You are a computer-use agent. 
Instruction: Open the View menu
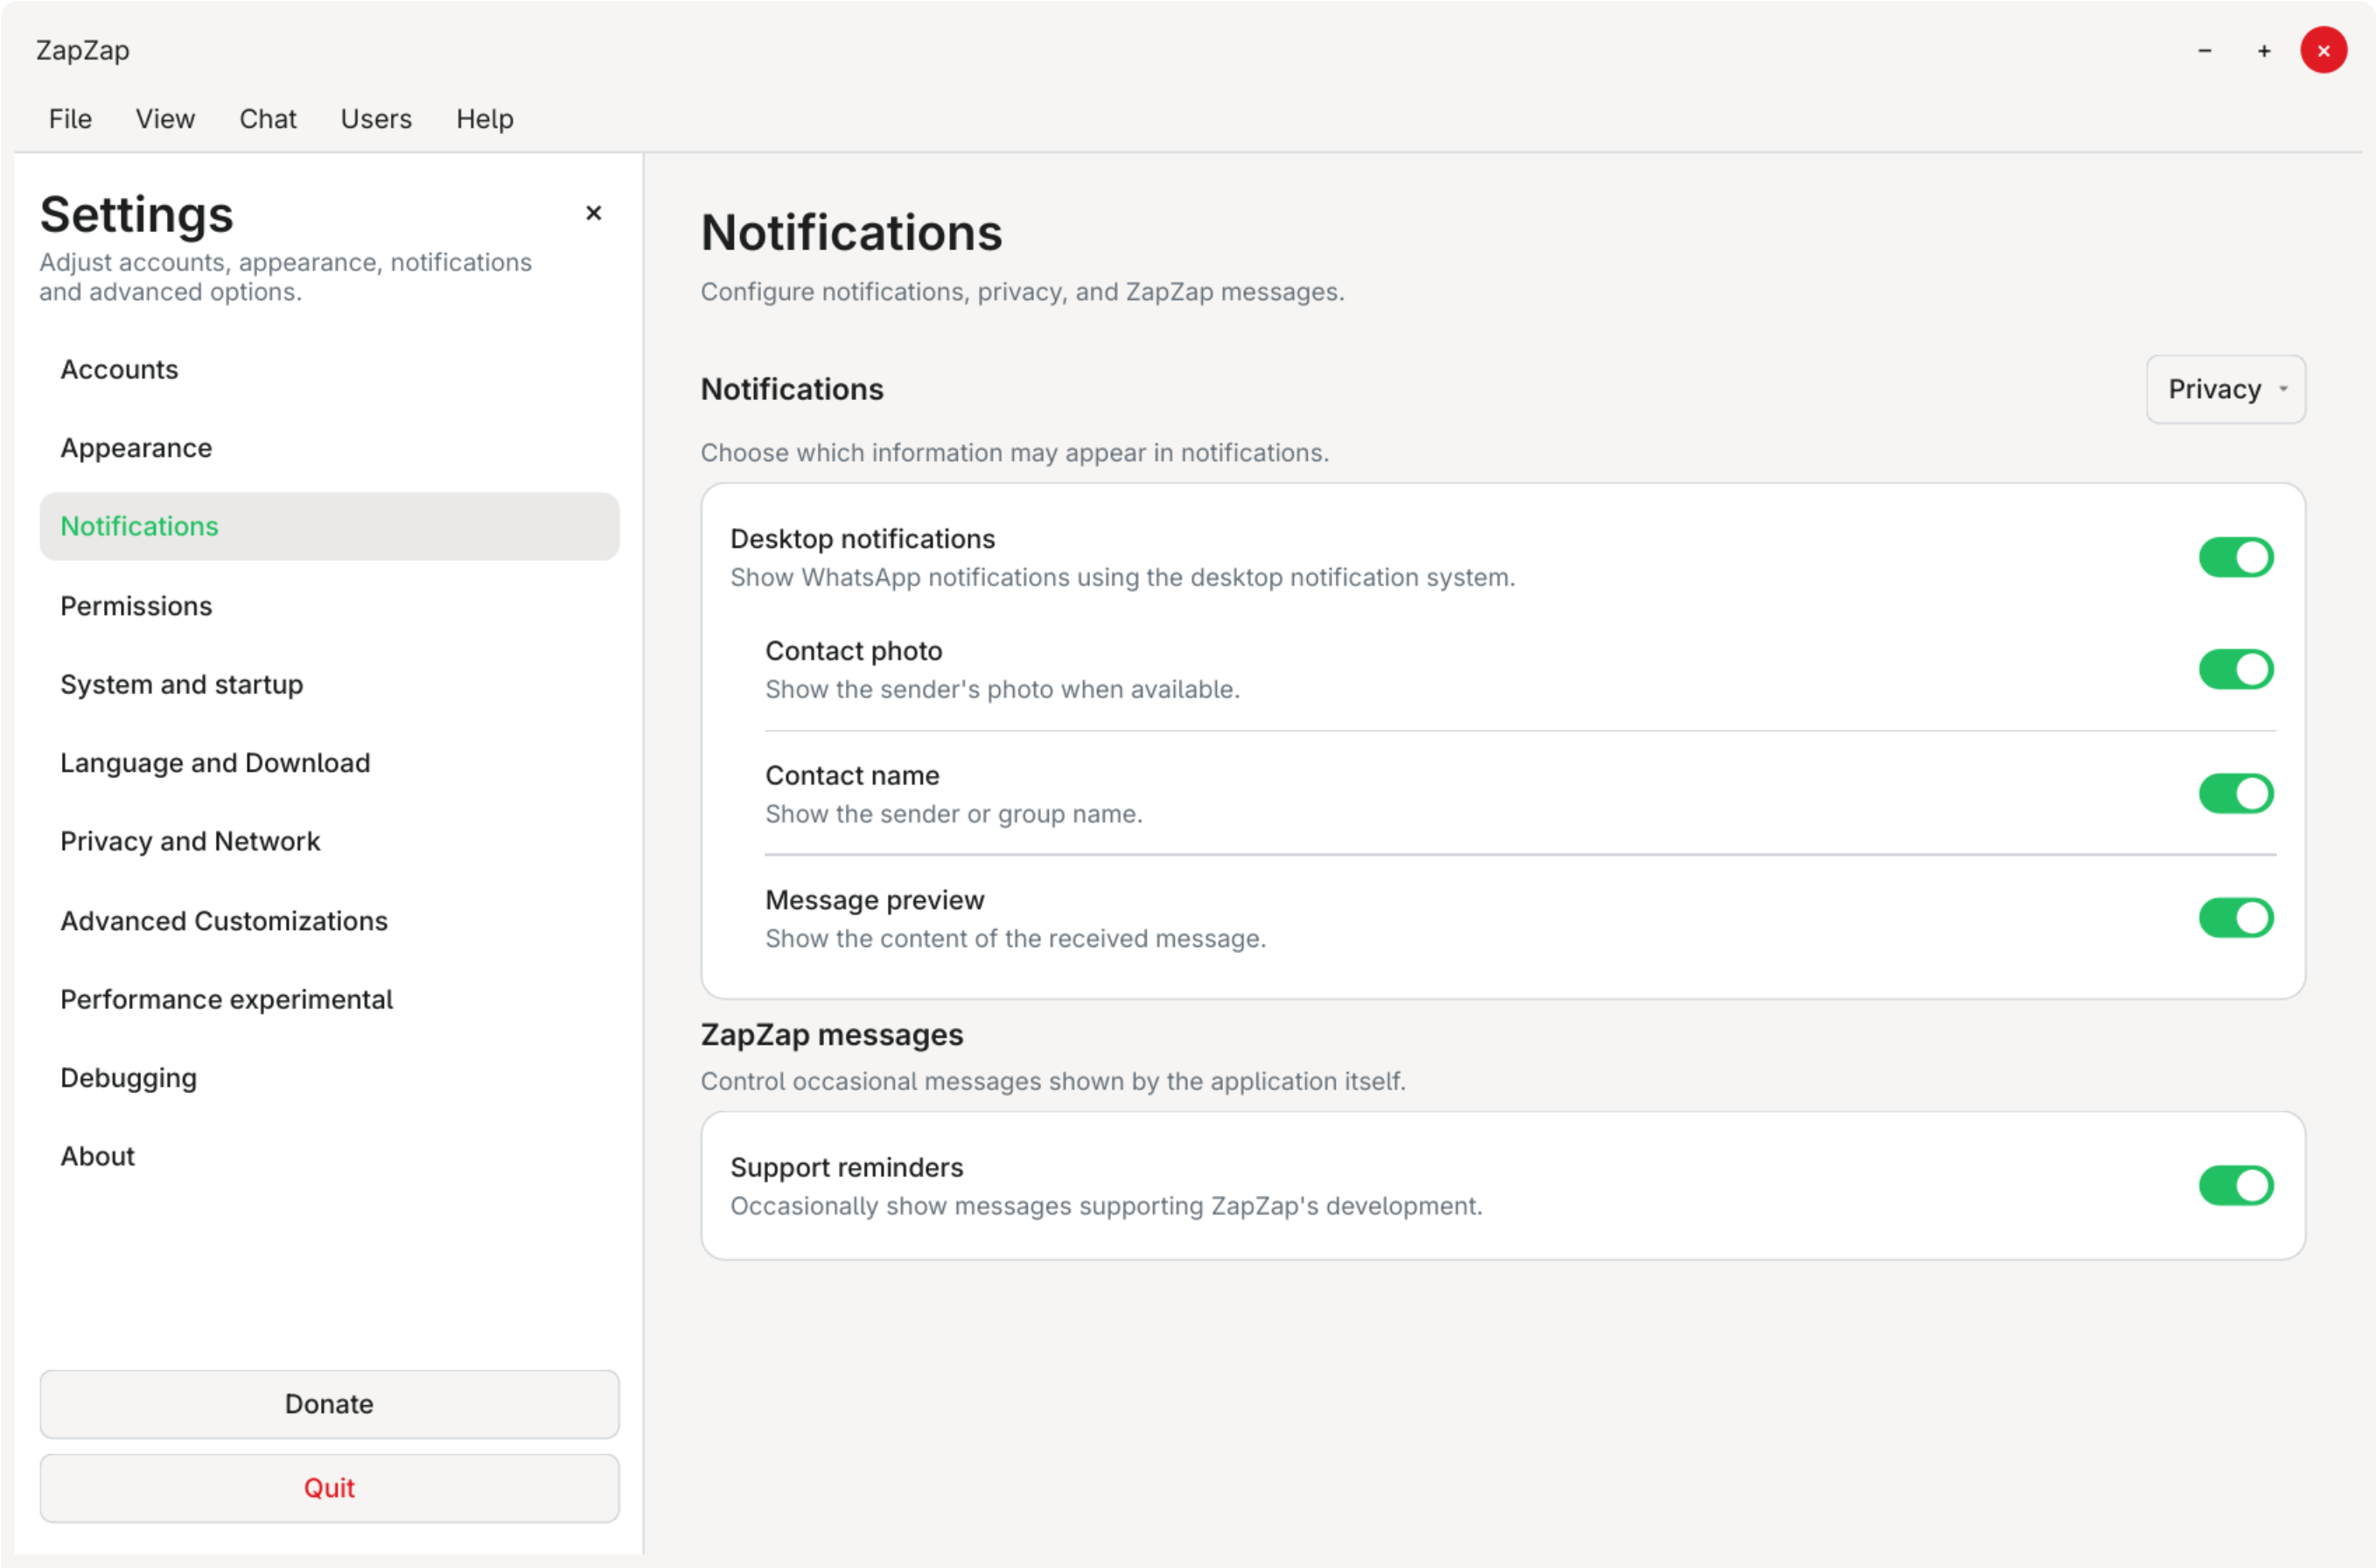165,119
